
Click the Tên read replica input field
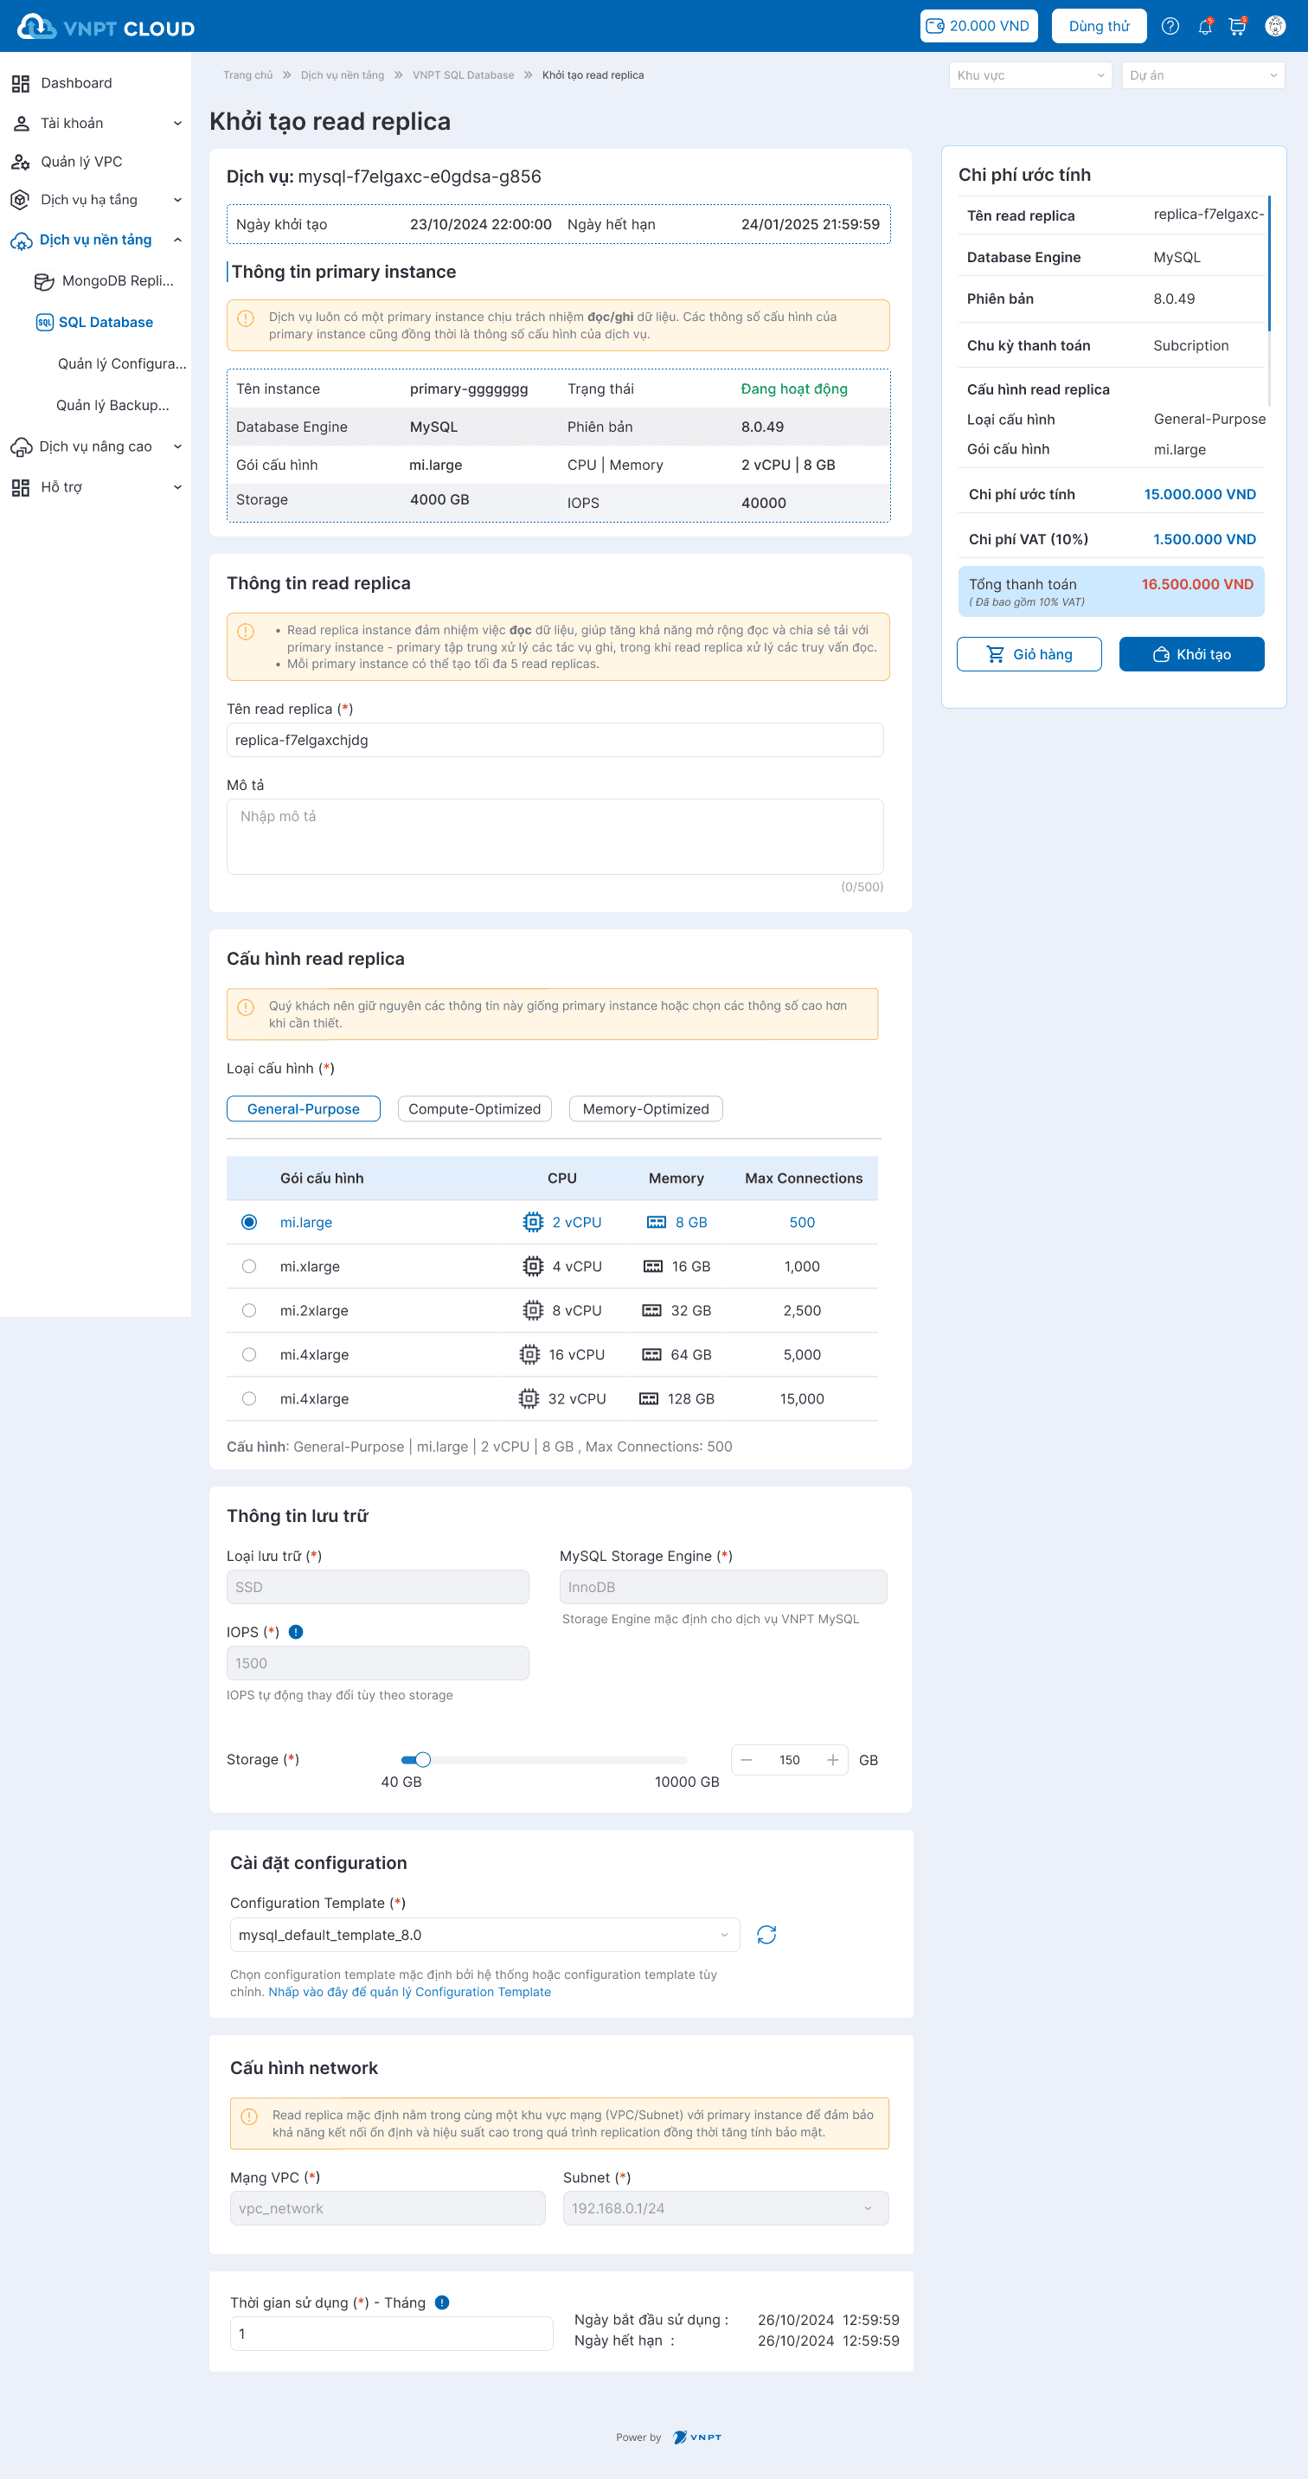[555, 740]
